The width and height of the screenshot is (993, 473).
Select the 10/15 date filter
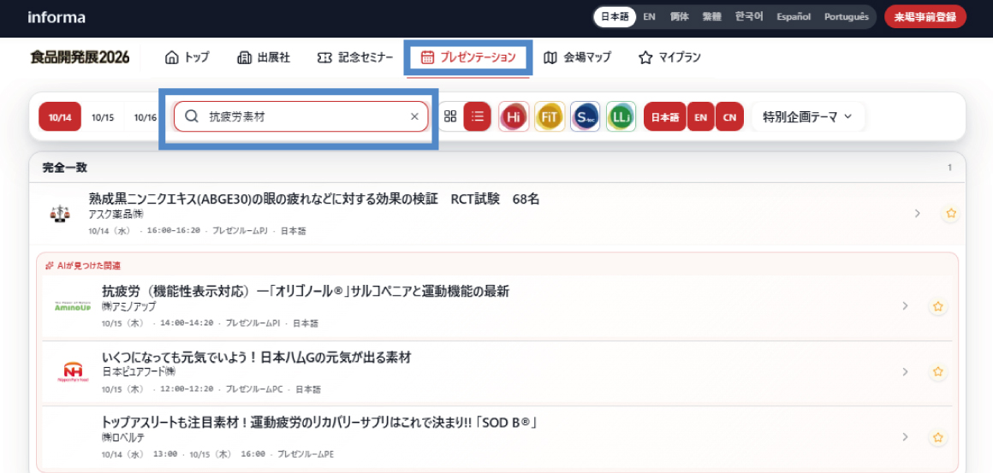(103, 117)
